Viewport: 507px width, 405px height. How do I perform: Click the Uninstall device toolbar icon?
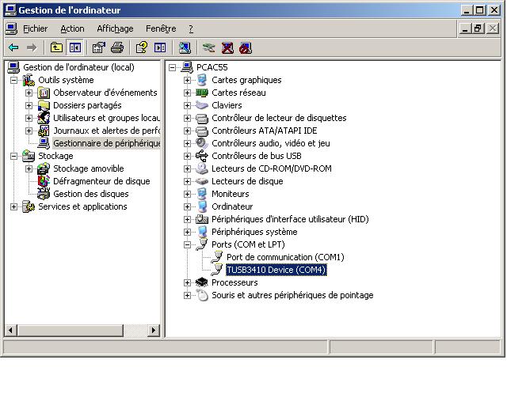pyautogui.click(x=227, y=47)
